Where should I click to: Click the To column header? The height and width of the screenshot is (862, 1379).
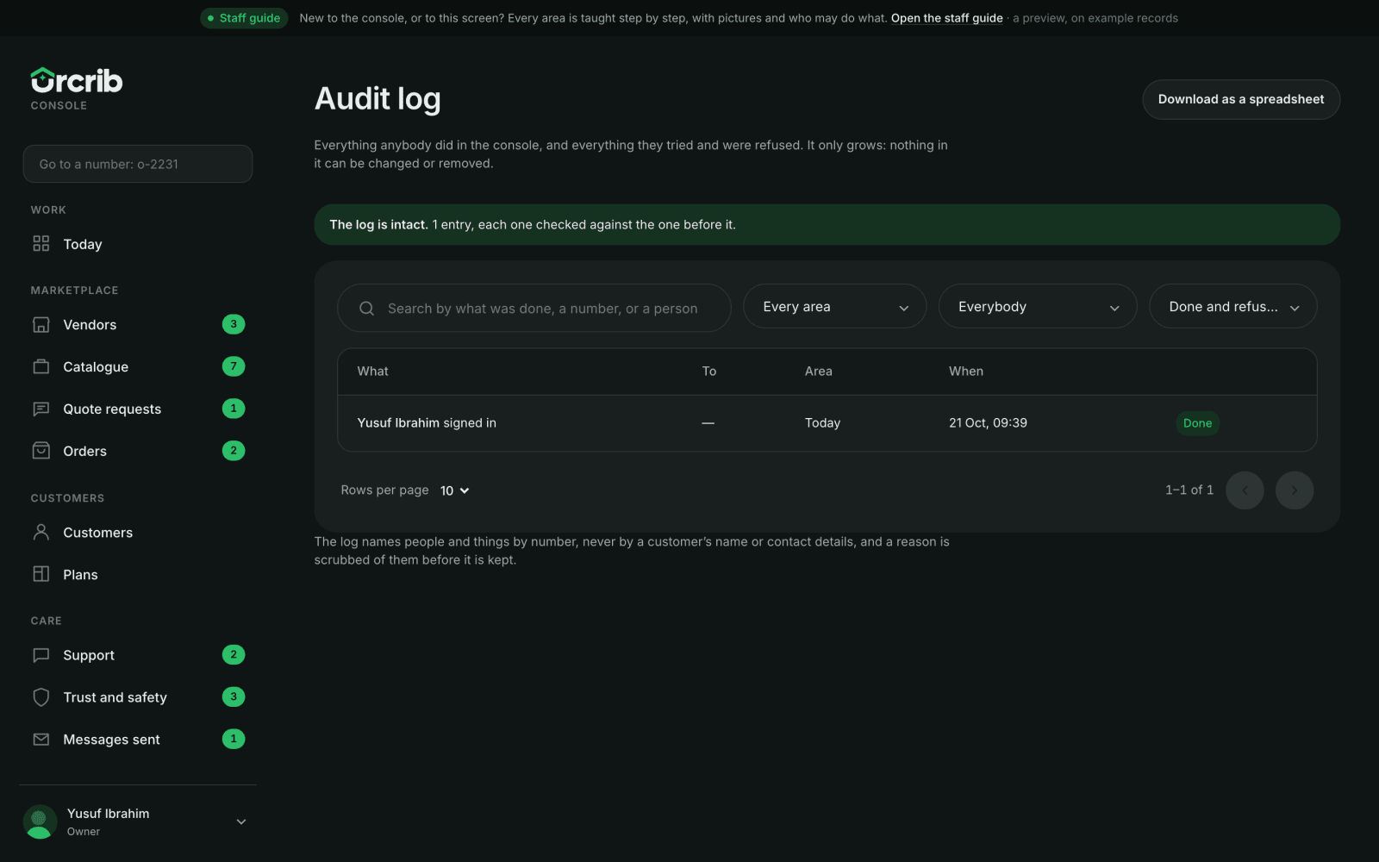708,372
